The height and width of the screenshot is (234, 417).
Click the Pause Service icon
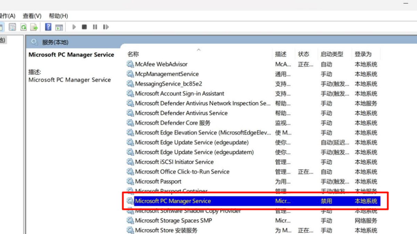(x=95, y=27)
